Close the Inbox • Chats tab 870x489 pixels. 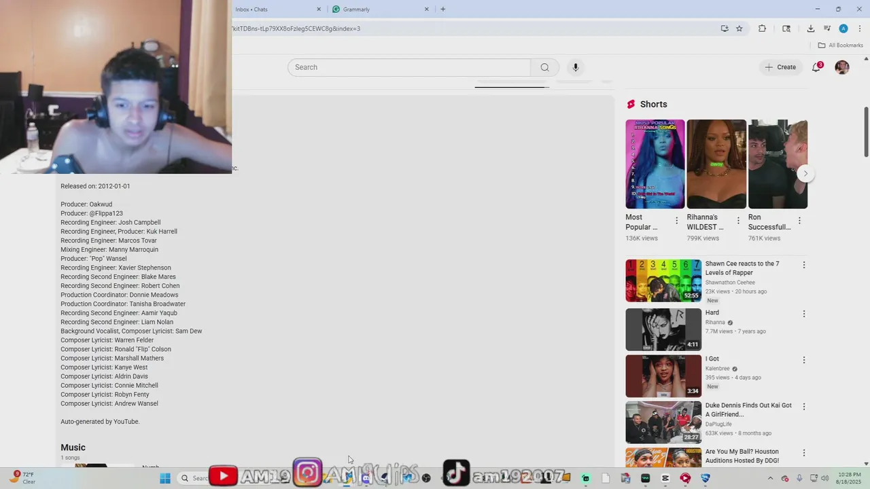[x=319, y=10]
